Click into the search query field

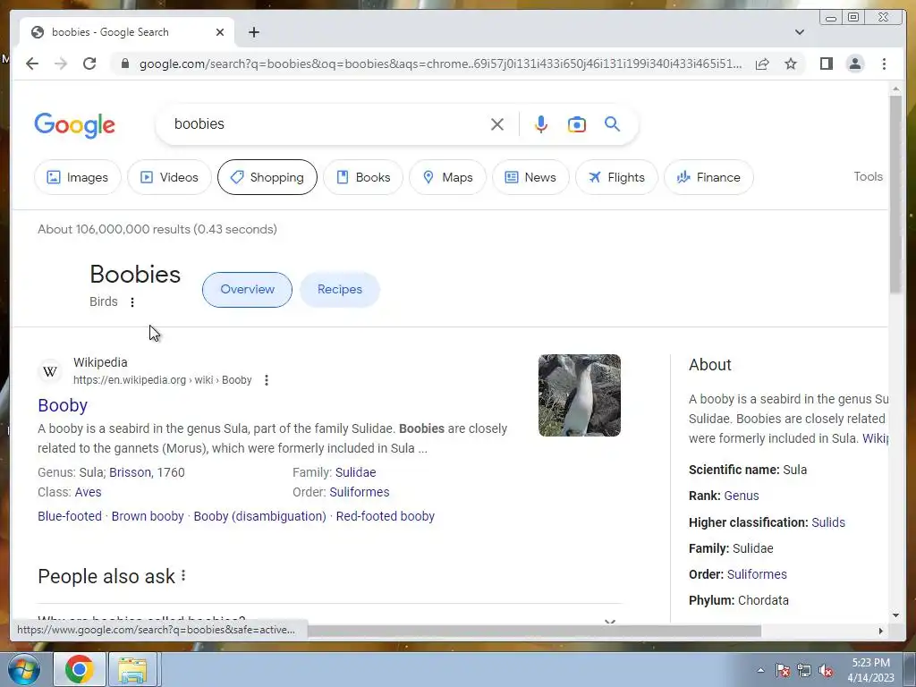click(x=327, y=123)
